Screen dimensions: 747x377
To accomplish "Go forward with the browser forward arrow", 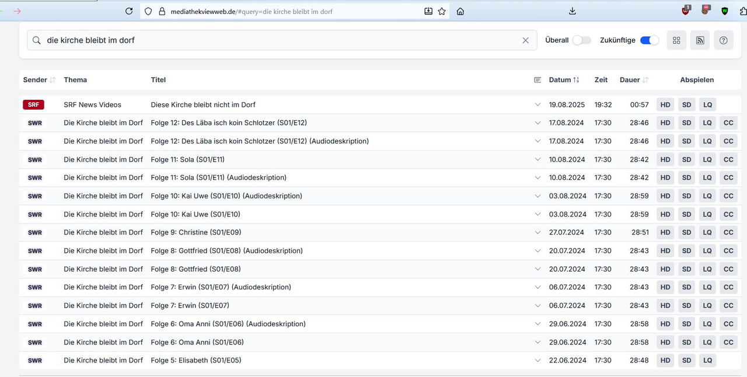I will pos(18,11).
